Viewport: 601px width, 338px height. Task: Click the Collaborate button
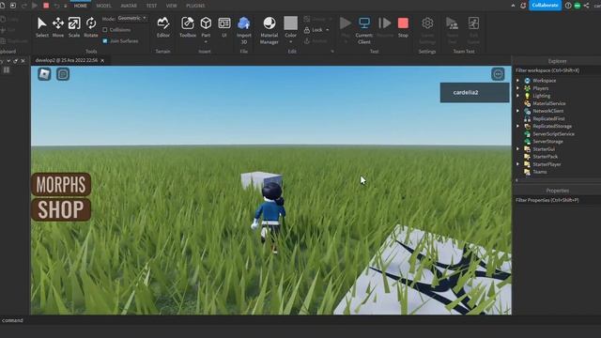545,6
